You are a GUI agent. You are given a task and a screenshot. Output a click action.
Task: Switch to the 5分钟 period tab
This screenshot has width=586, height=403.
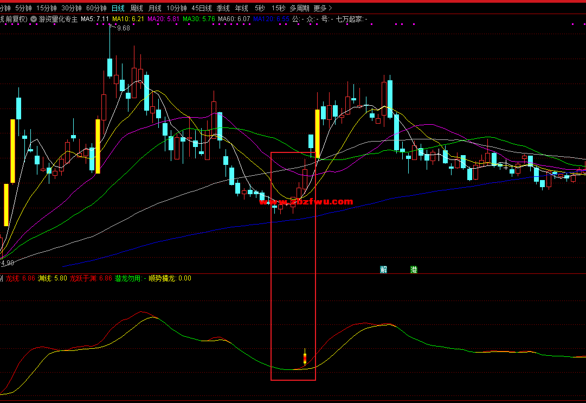23,8
